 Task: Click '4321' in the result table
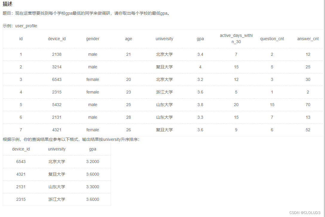click(x=21, y=174)
